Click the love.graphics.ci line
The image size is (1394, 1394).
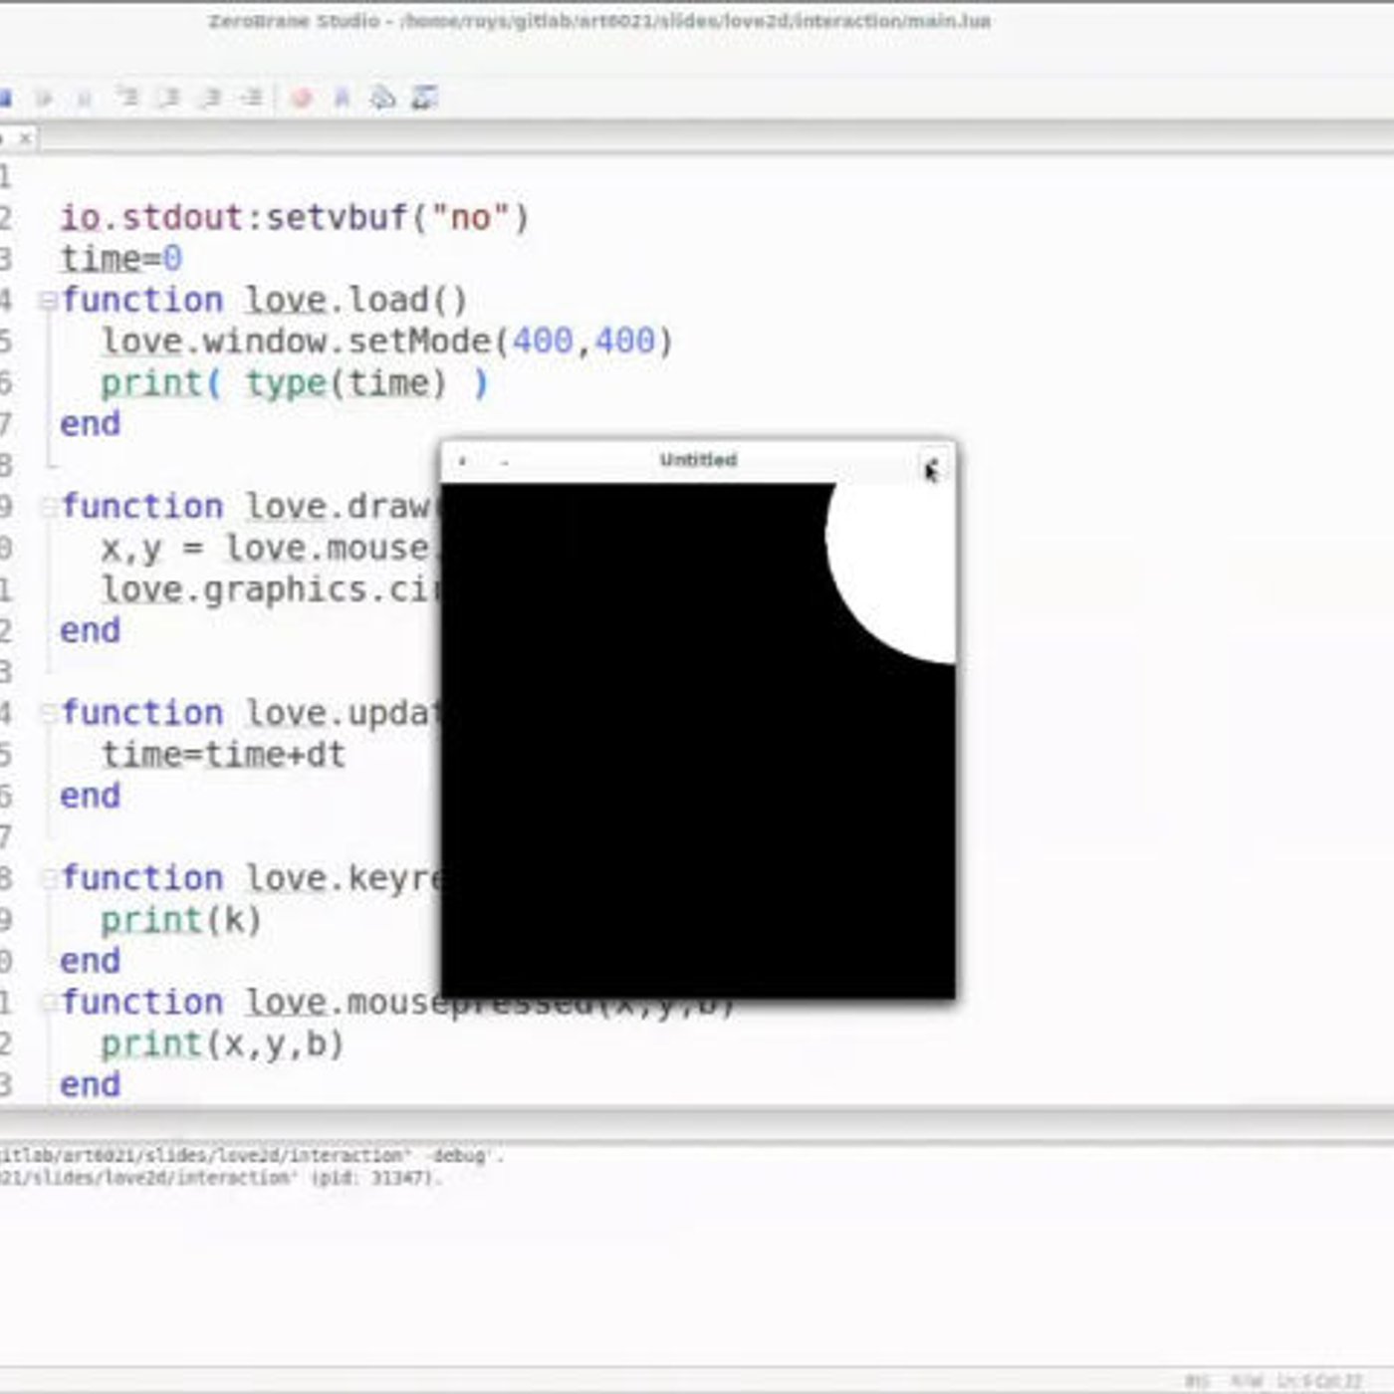click(x=270, y=590)
